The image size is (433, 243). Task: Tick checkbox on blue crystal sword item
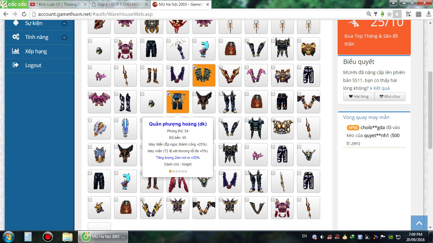point(116,120)
